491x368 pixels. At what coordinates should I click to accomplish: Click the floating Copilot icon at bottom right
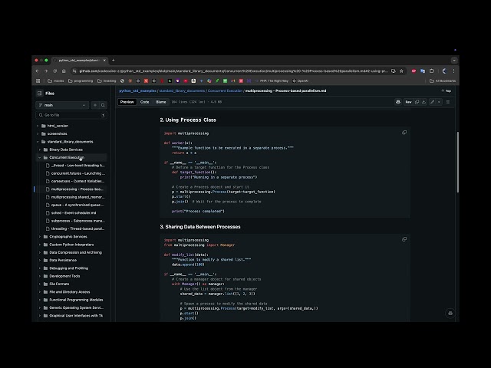coord(450,314)
